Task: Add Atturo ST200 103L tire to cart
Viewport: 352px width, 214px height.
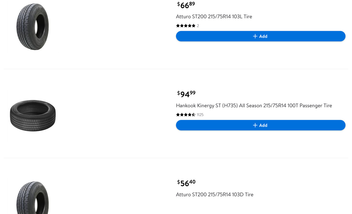Action: (261, 36)
